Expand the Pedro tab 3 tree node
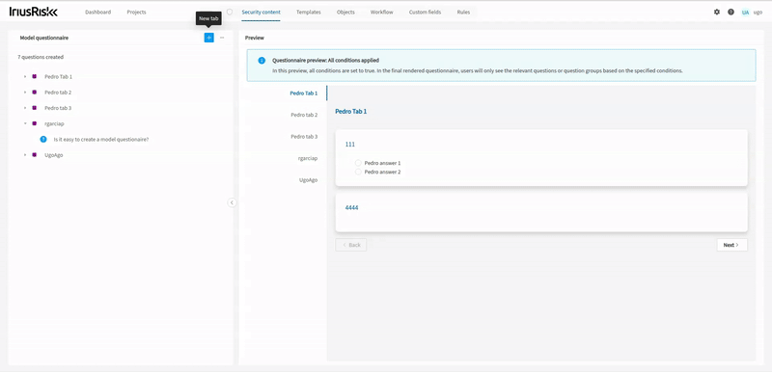Screen dimensions: 772x373 [25, 108]
